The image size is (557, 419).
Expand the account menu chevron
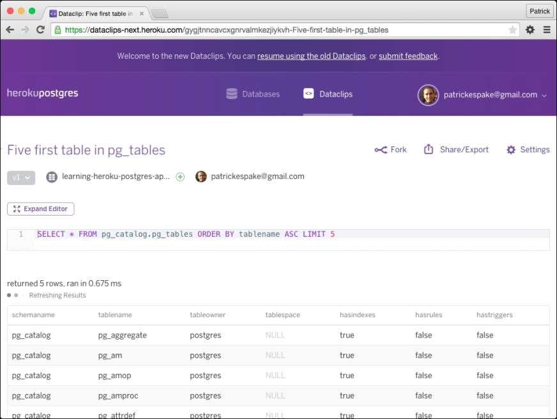click(x=544, y=95)
